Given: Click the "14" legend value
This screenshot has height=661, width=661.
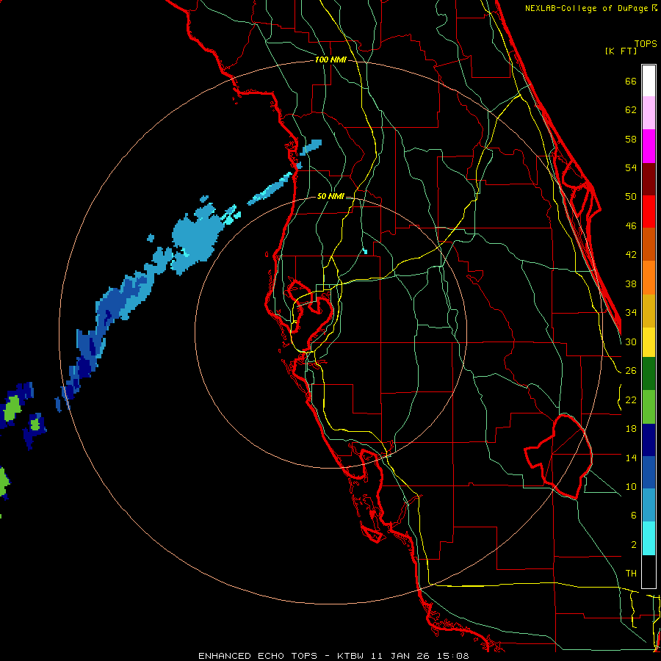Looking at the screenshot, I should pyautogui.click(x=631, y=458).
